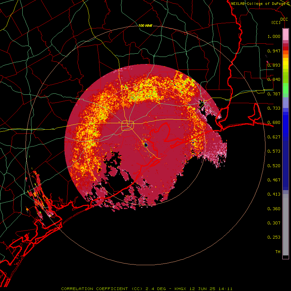This screenshot has width=291, height=291.
Task: Click the 0.680 scale value
Action: [x=274, y=123]
